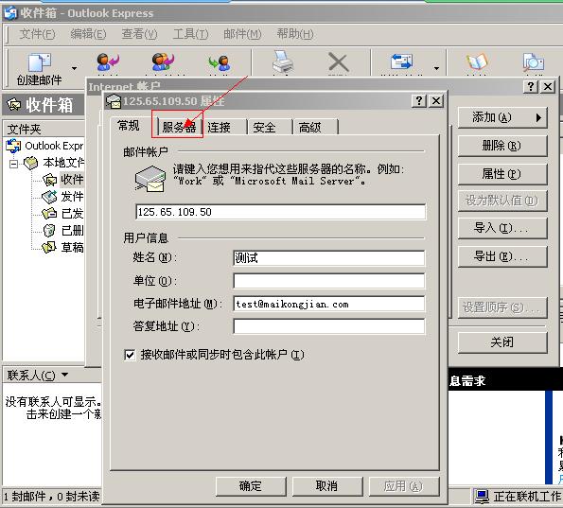Viewport: 563px width, 508px height.
Task: Click the Internet Accounts help ? button
Action: pyautogui.click(x=531, y=86)
